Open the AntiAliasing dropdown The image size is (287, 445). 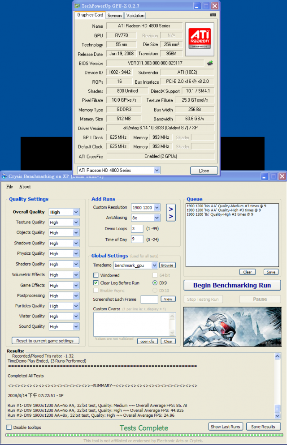point(157,218)
